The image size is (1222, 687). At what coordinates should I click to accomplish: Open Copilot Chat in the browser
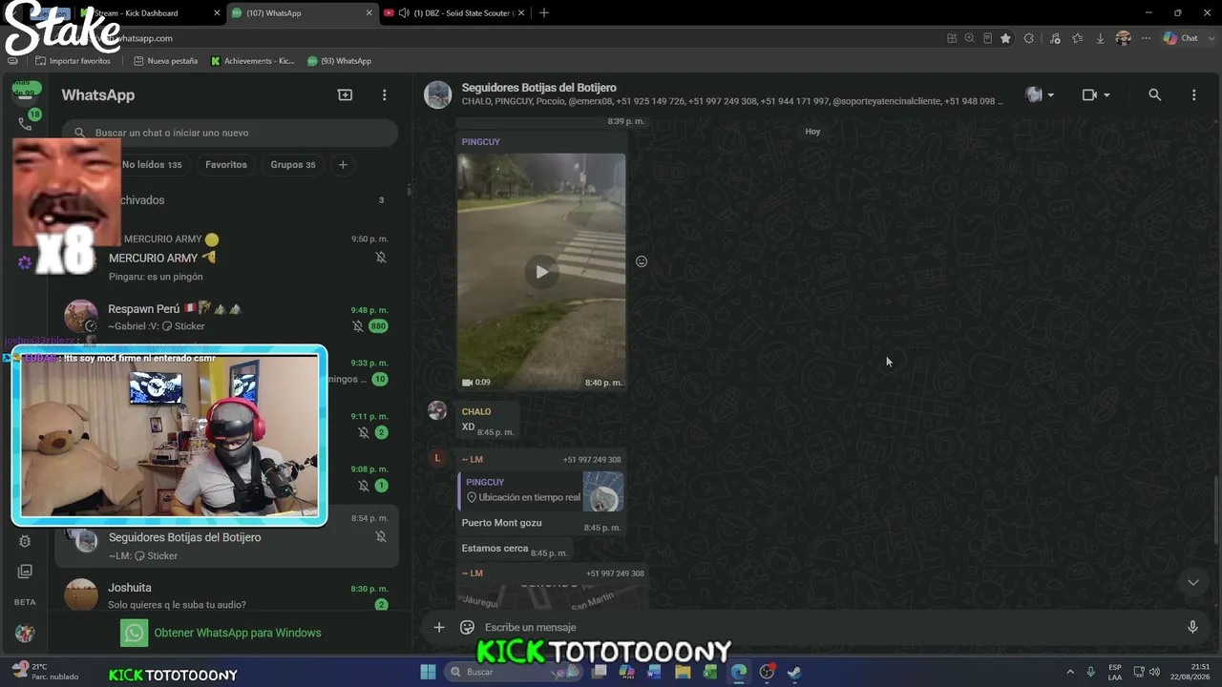1181,38
